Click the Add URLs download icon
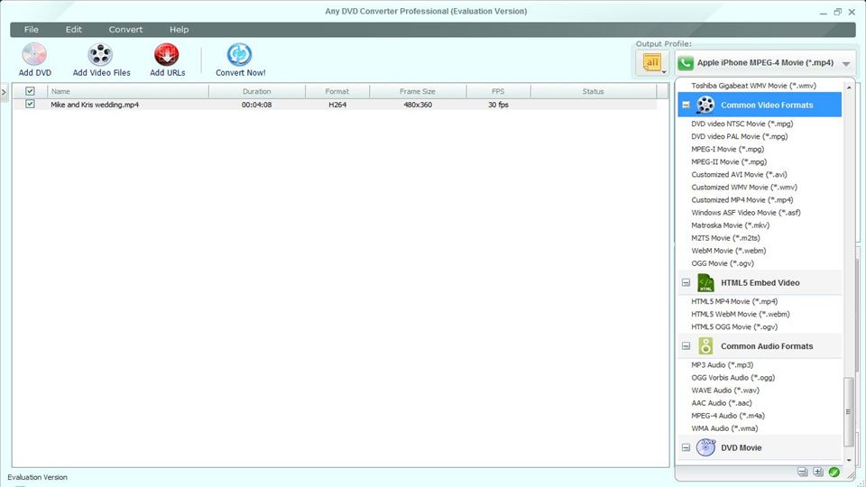The height and width of the screenshot is (487, 866). (x=167, y=55)
